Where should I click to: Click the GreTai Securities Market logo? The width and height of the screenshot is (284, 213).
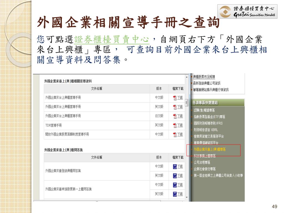[x=247, y=12]
